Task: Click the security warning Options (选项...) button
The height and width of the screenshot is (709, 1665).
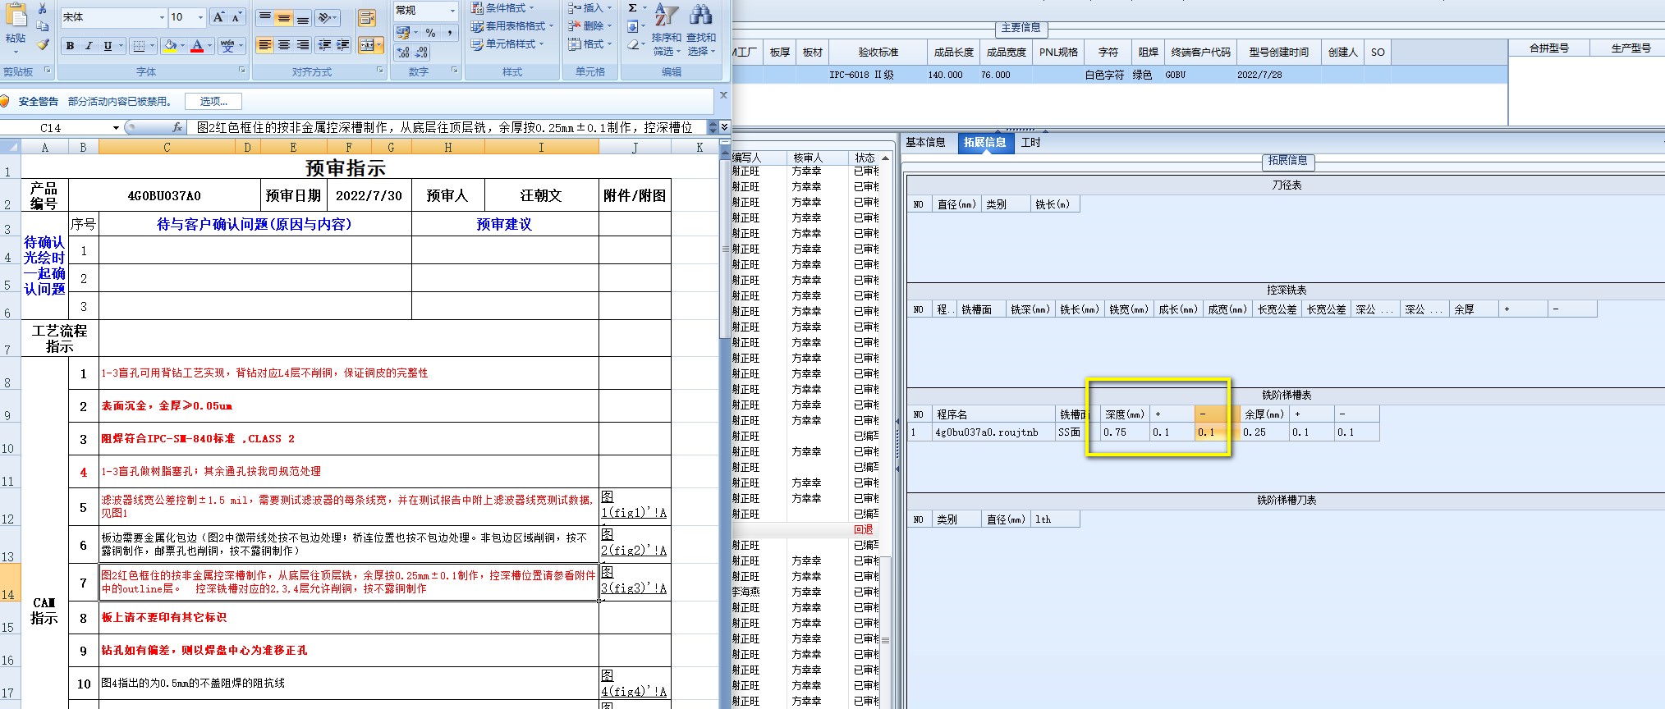Action: pos(213,102)
